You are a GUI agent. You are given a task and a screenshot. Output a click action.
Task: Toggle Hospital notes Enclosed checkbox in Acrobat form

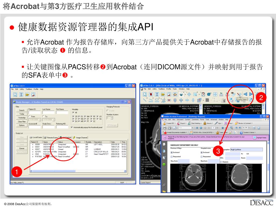pos(202,153)
